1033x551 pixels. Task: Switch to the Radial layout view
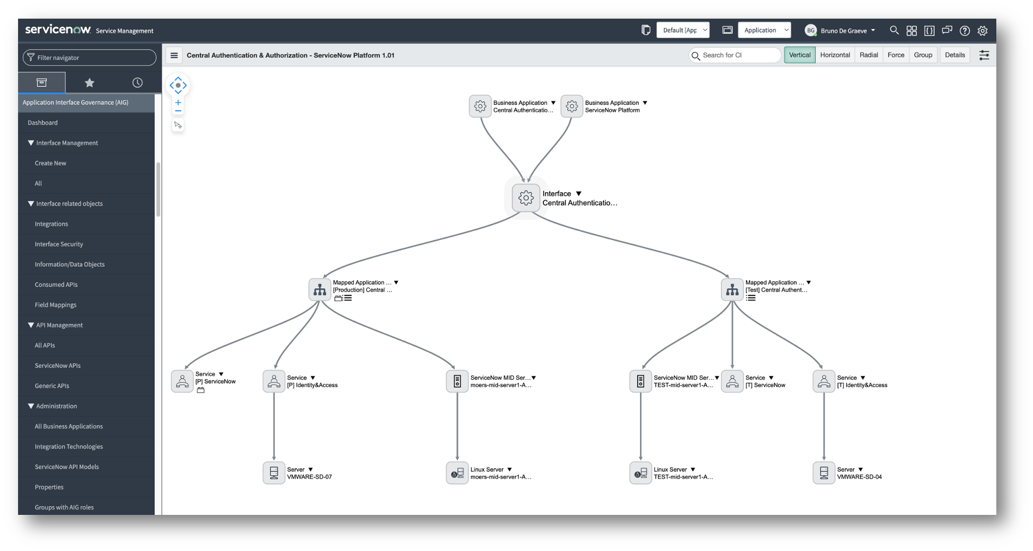(x=868, y=55)
